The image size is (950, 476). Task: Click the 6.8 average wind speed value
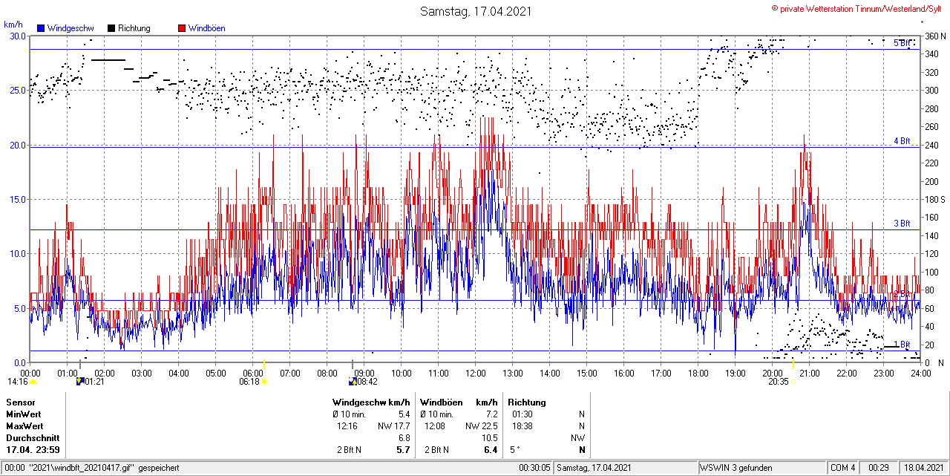coord(403,438)
